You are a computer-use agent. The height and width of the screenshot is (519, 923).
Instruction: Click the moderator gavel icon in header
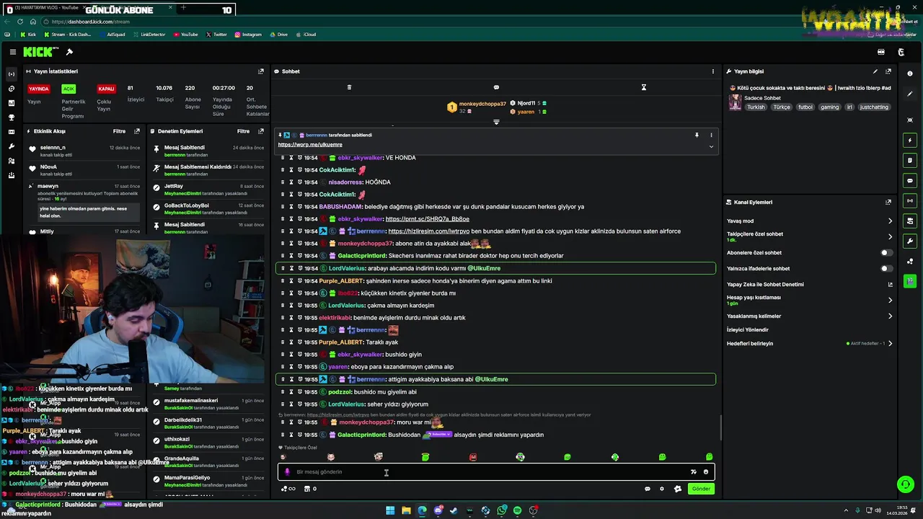point(69,52)
